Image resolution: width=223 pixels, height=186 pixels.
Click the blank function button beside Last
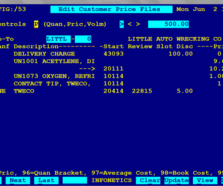point(75,180)
